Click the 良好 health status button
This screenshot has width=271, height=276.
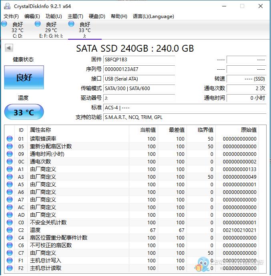(x=24, y=77)
